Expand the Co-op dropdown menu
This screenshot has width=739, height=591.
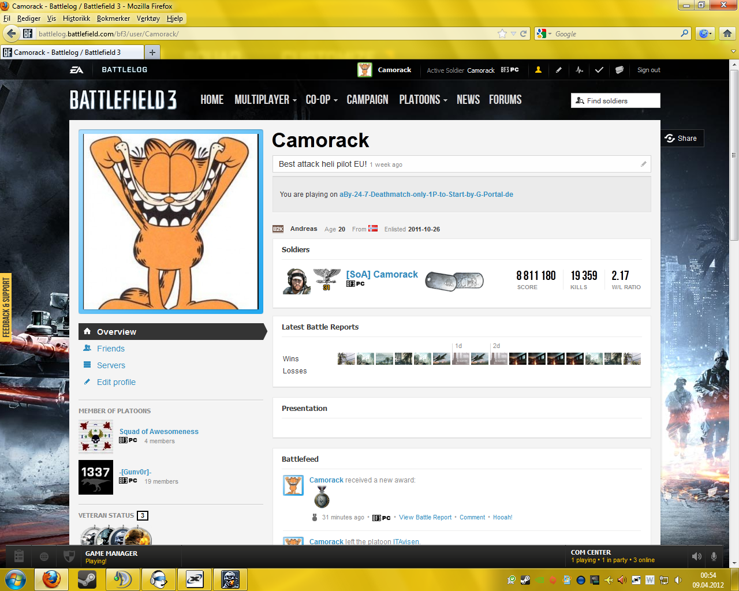click(x=322, y=100)
